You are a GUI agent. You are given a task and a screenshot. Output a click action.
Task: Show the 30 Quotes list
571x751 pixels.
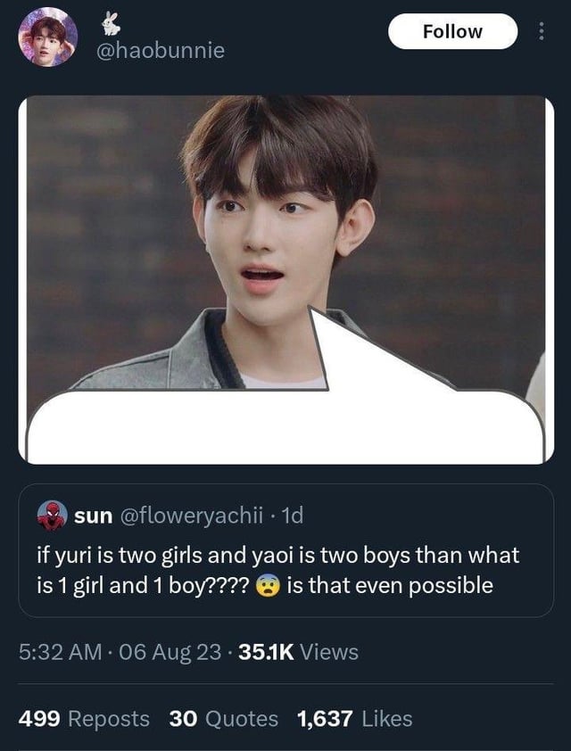point(223,719)
